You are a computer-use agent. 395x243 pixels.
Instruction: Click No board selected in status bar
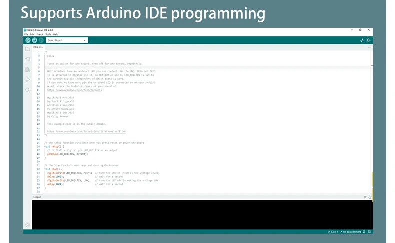(x=351, y=232)
